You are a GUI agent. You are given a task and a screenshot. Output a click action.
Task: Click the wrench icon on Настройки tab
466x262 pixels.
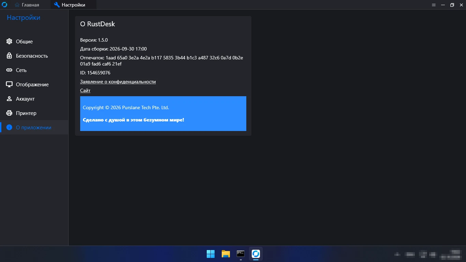pyautogui.click(x=57, y=5)
